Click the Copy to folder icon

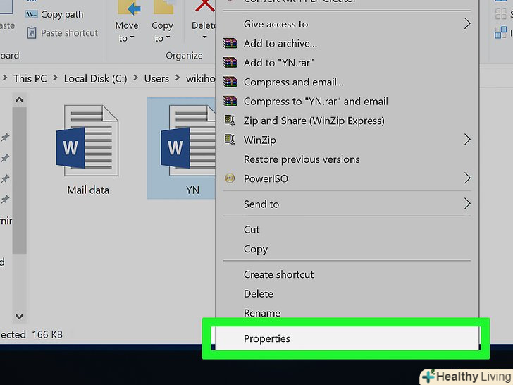click(x=163, y=7)
